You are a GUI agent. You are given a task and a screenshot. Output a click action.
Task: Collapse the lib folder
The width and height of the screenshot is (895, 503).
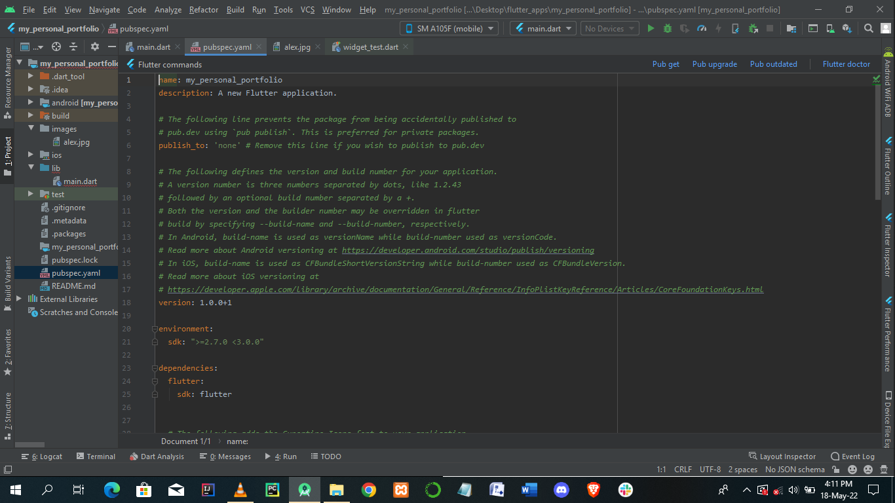[31, 168]
